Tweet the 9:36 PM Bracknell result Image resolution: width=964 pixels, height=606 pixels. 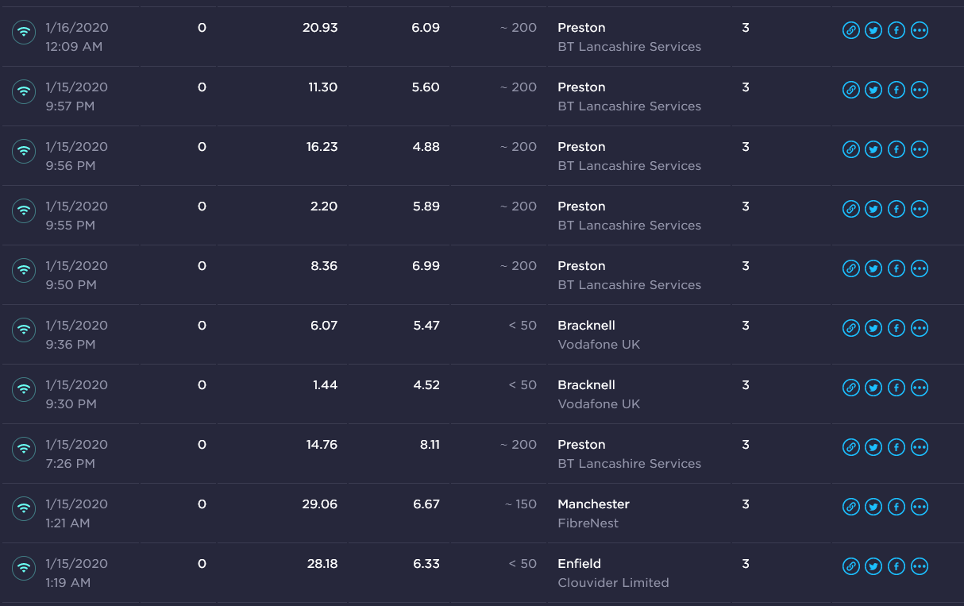click(873, 329)
